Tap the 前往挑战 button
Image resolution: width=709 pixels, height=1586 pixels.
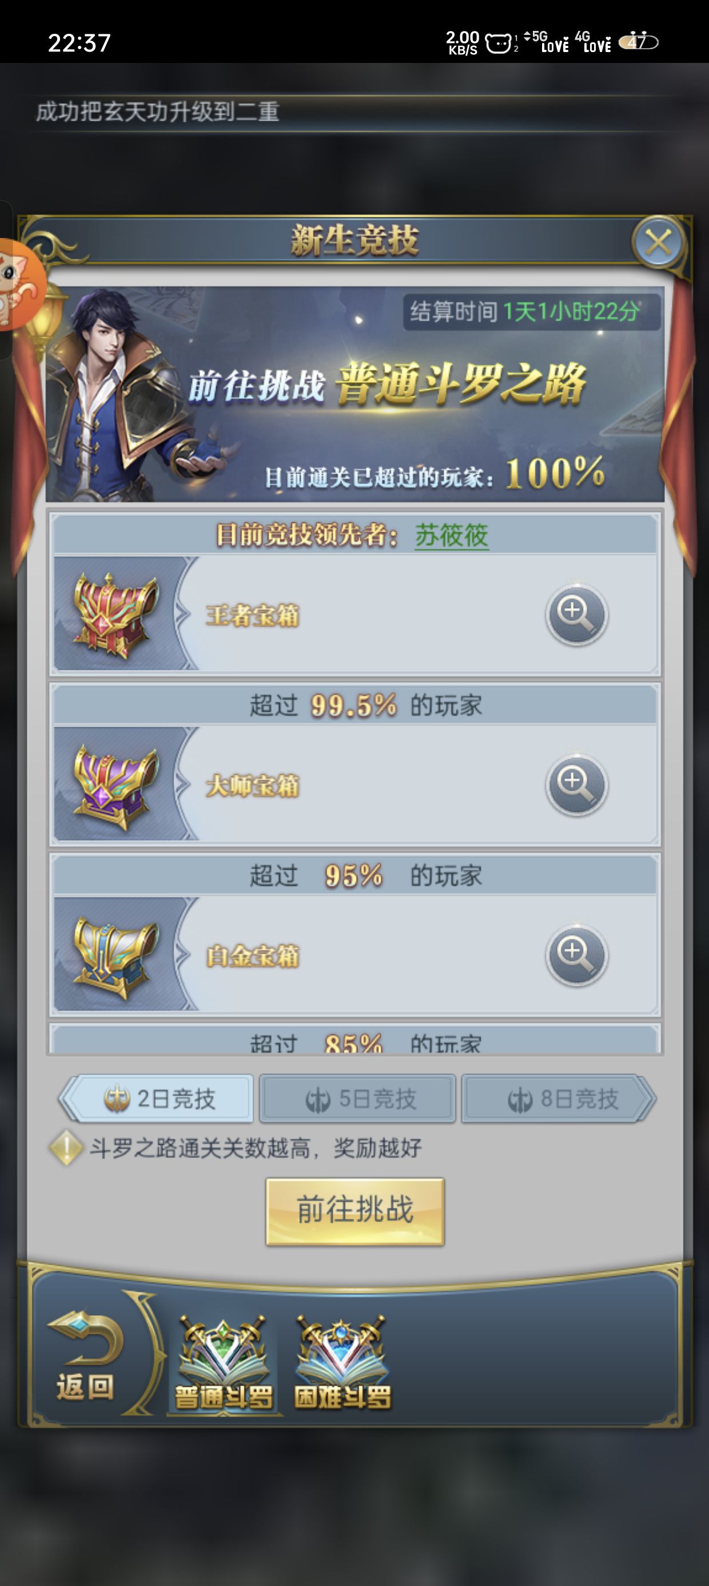click(x=355, y=1212)
